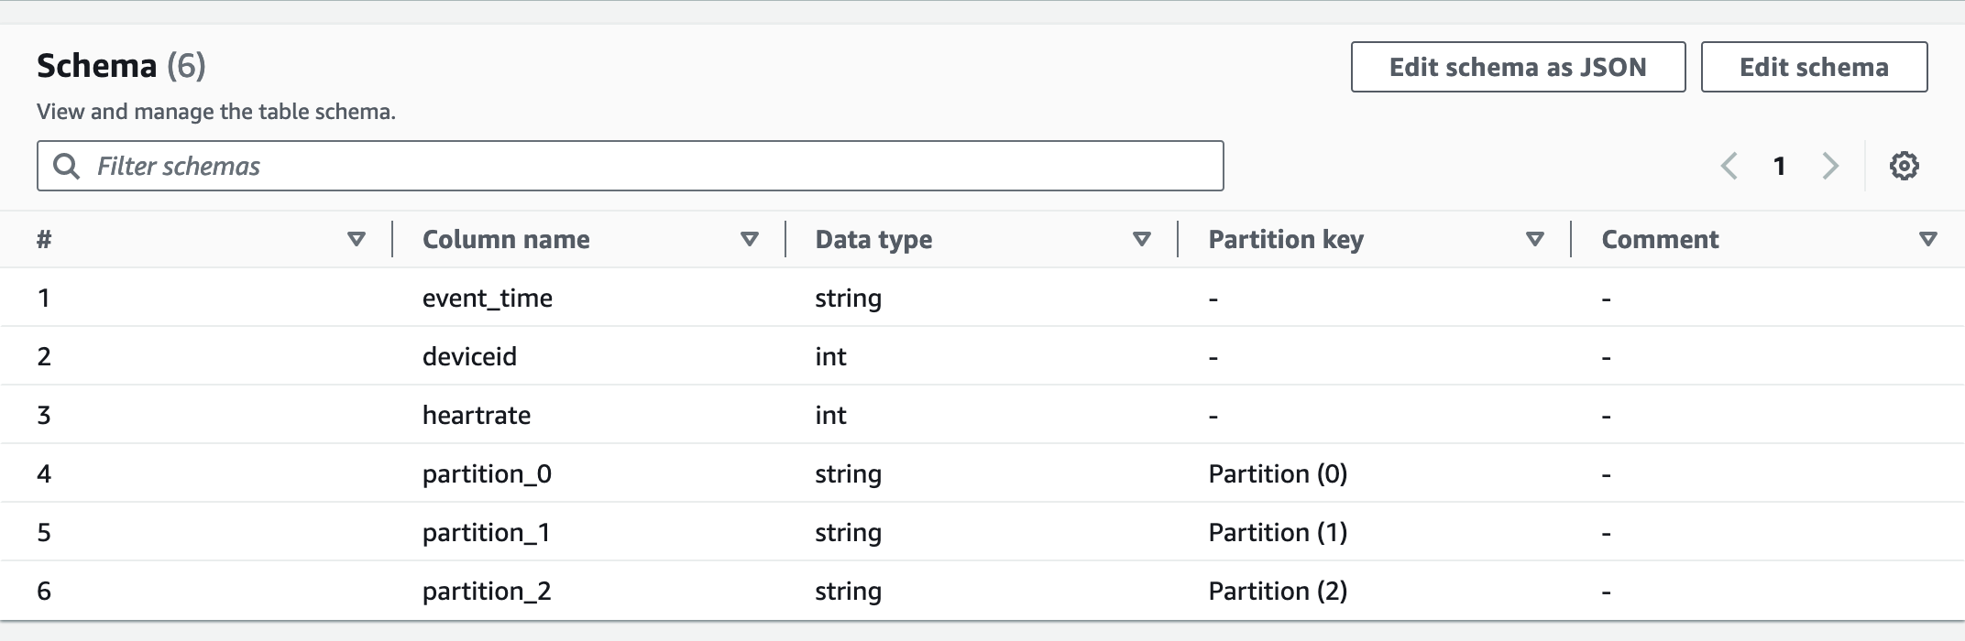The height and width of the screenshot is (641, 1965).
Task: Sort by Comment column arrow
Action: (x=1927, y=239)
